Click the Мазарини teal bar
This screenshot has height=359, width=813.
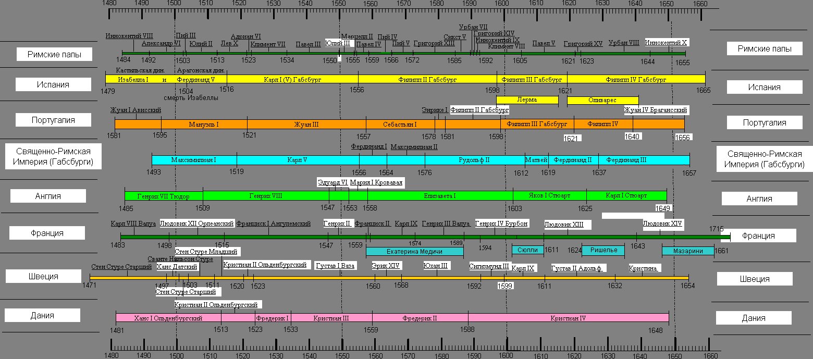[688, 251]
